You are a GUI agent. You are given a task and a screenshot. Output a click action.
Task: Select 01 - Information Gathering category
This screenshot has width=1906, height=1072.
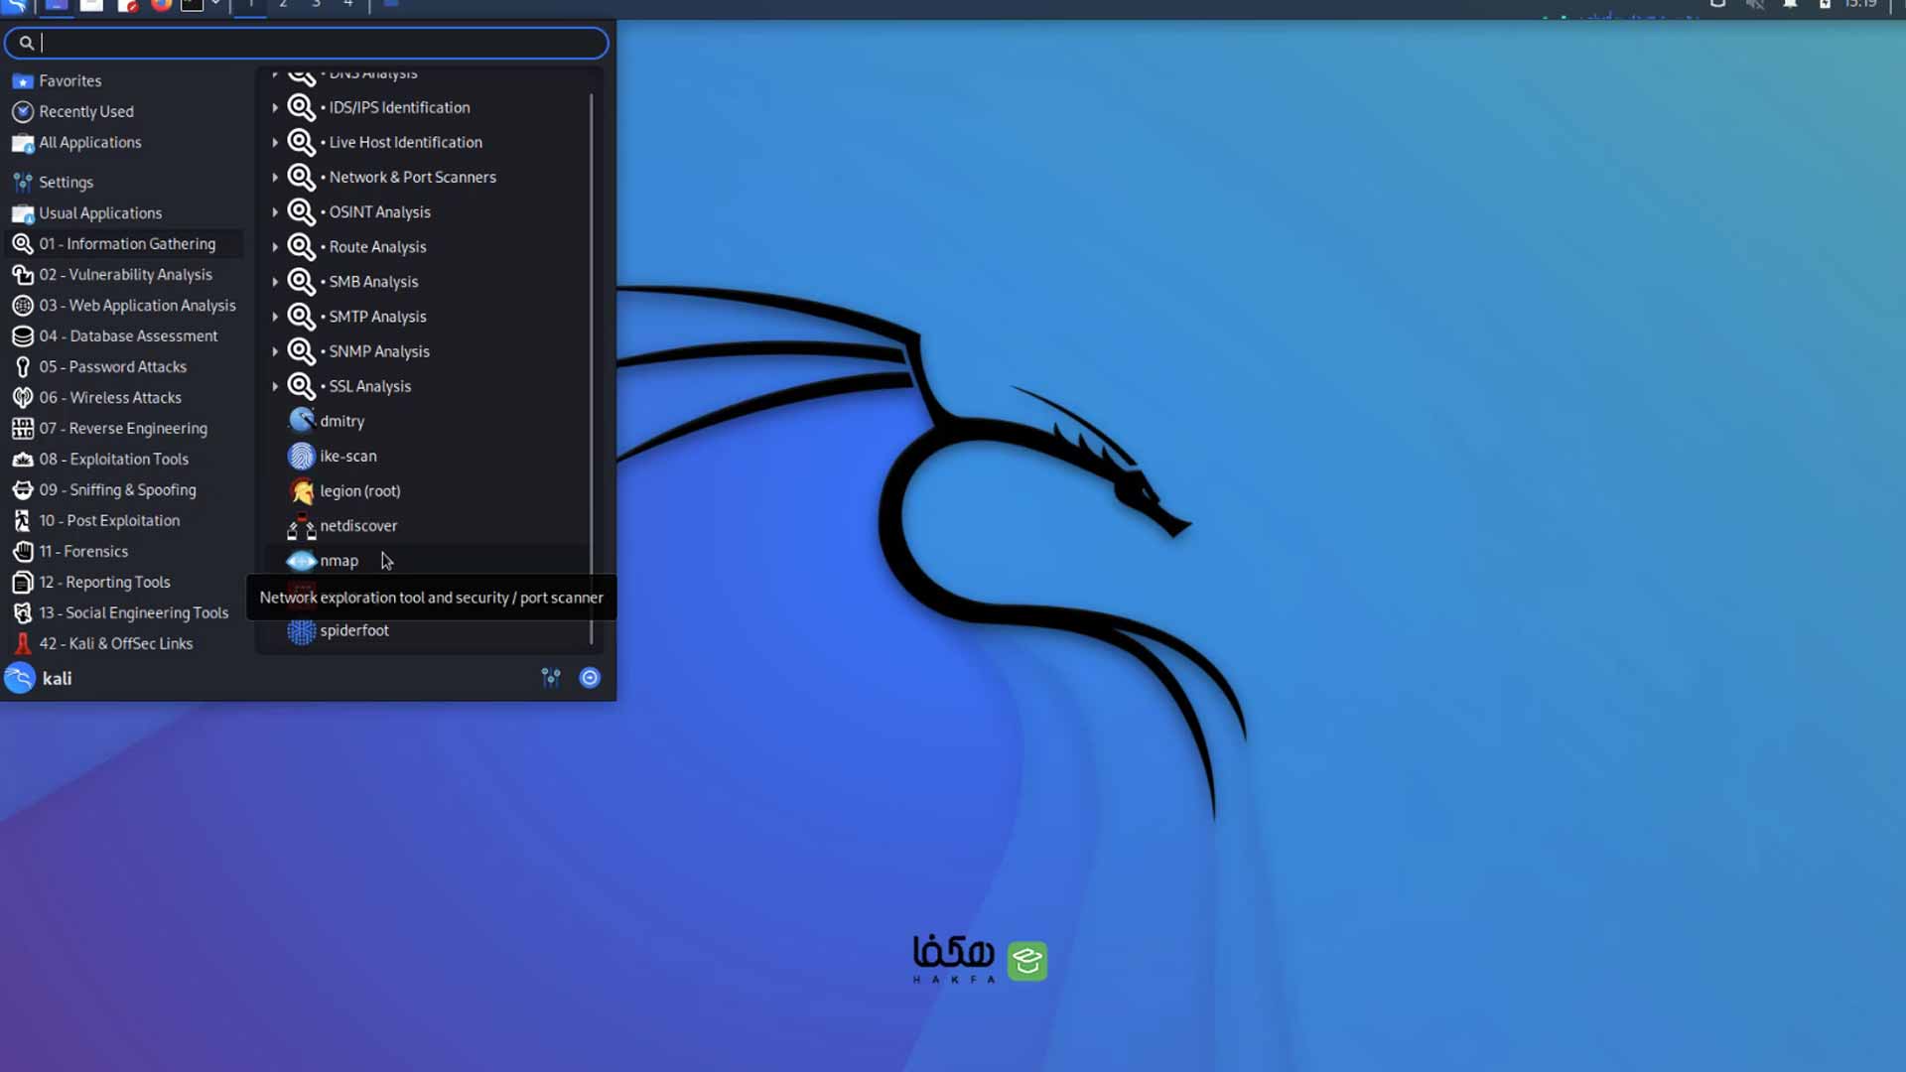(x=124, y=243)
